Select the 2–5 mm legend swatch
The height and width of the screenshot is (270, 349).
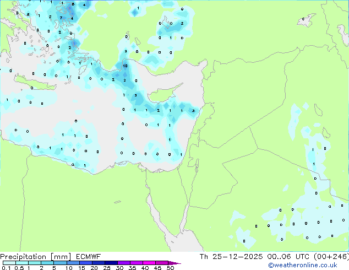click(x=47, y=263)
